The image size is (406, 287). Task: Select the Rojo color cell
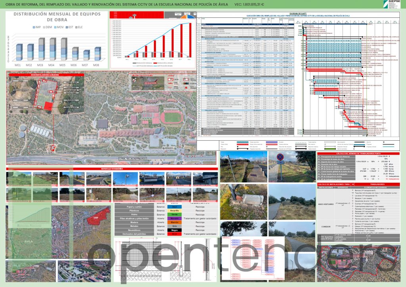coord(174,234)
